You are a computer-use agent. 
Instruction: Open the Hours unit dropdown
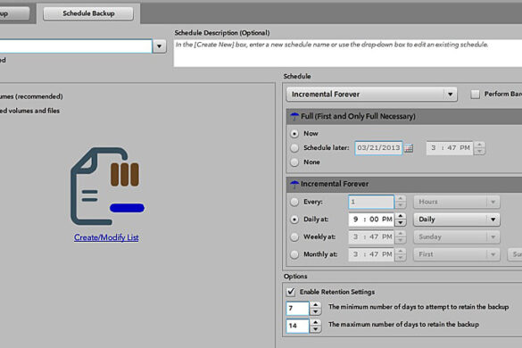(x=457, y=202)
